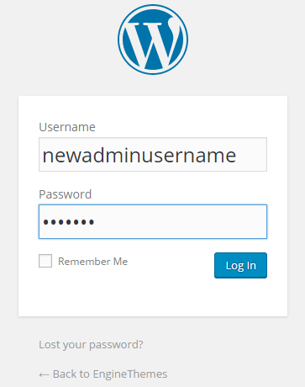Click the Log In button
Viewport: 305px width, 387px height.
[x=240, y=265]
